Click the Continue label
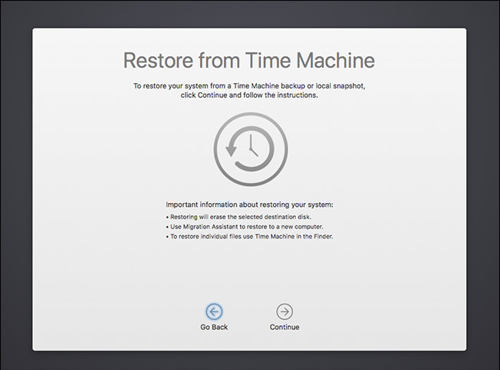 point(285,327)
